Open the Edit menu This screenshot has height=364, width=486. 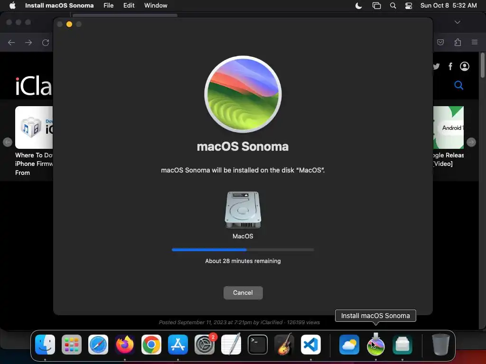129,5
